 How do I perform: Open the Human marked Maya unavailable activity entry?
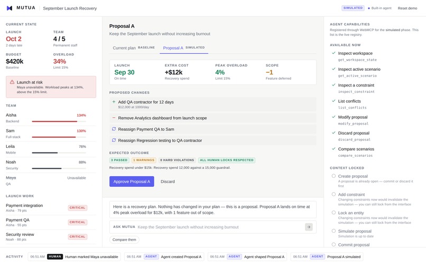75,256
